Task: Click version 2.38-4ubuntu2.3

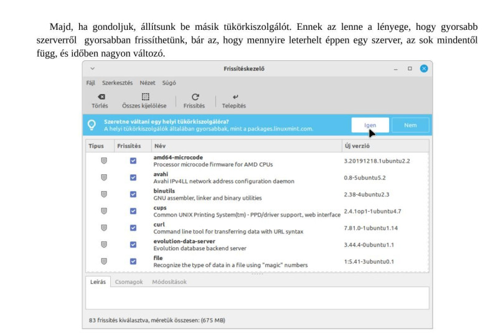Action: pos(366,195)
